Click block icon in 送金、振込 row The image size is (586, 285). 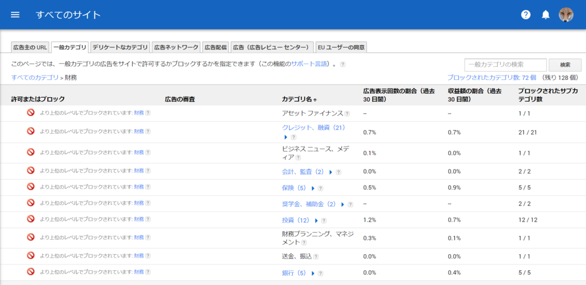31,255
